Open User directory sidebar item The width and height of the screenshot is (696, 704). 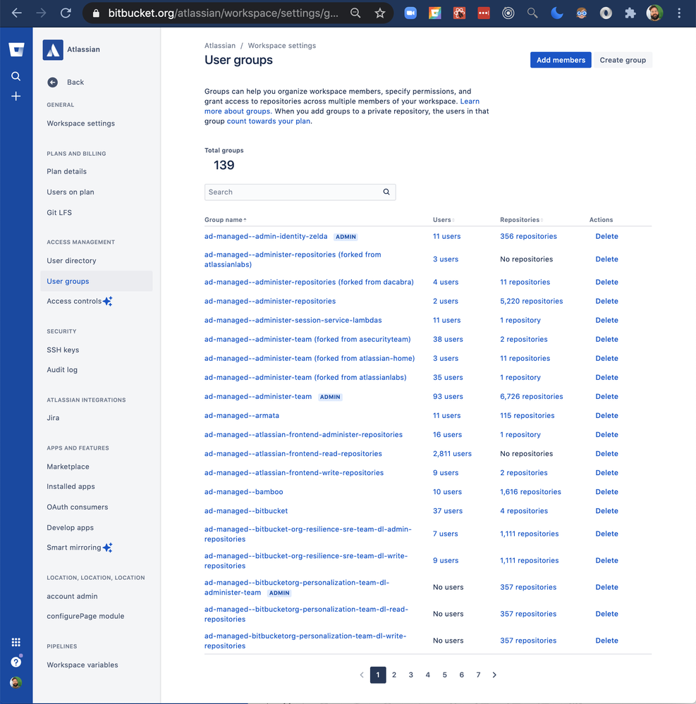tap(71, 261)
